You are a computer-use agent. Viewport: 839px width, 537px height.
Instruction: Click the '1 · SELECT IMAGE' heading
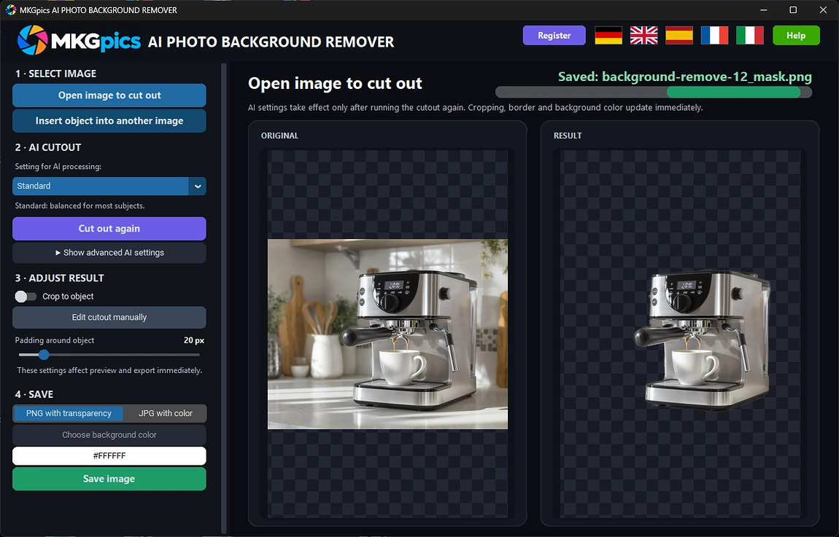(x=55, y=74)
